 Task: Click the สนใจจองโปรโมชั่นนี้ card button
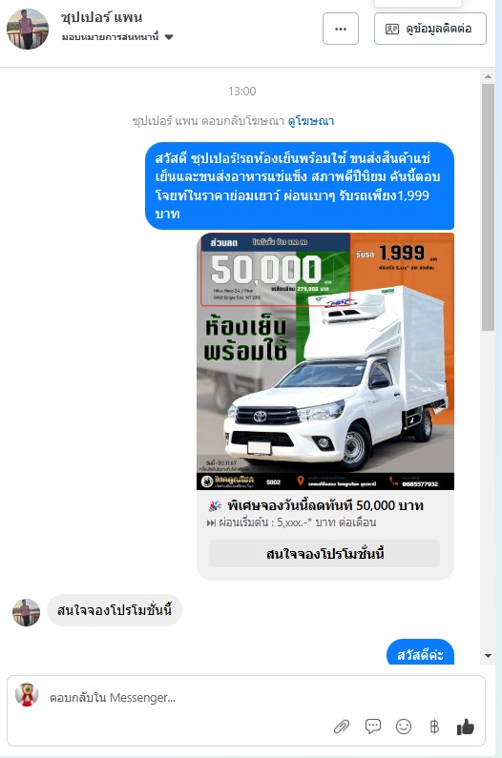(x=324, y=554)
